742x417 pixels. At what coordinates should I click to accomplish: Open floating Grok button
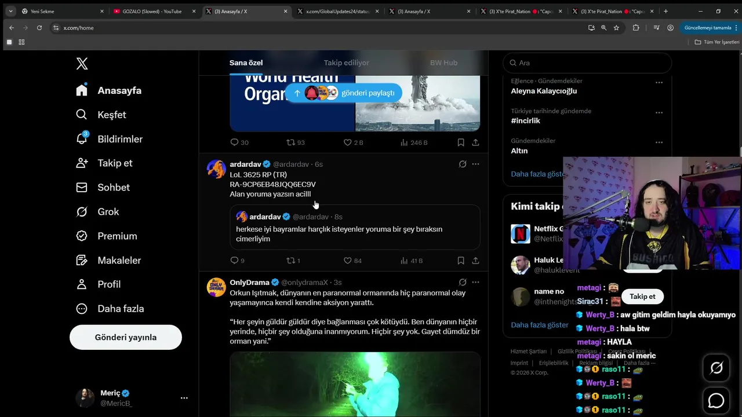tap(716, 368)
